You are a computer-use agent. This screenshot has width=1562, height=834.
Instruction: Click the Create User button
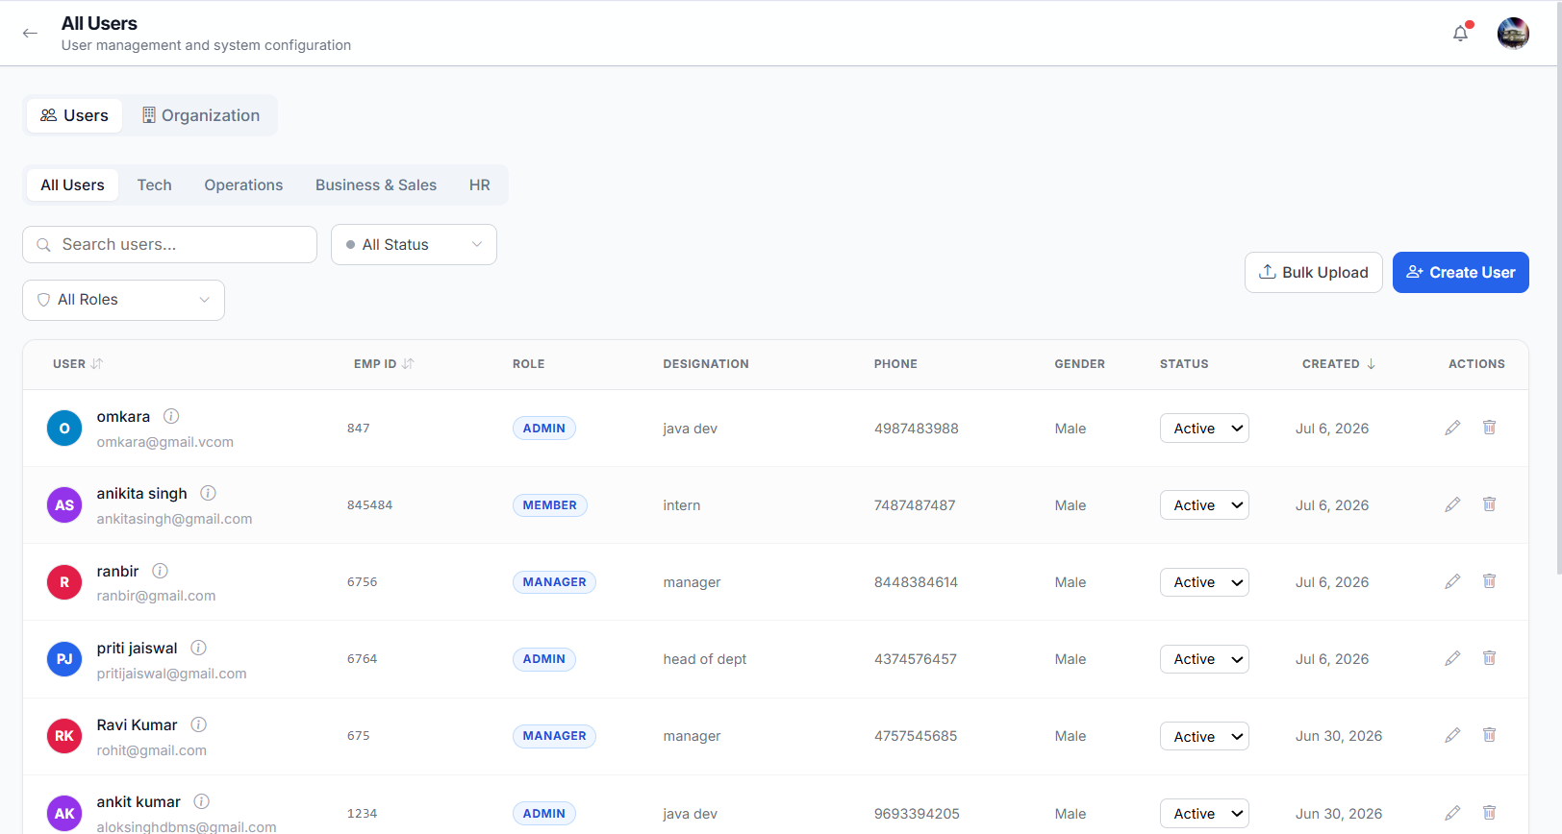pyautogui.click(x=1461, y=272)
